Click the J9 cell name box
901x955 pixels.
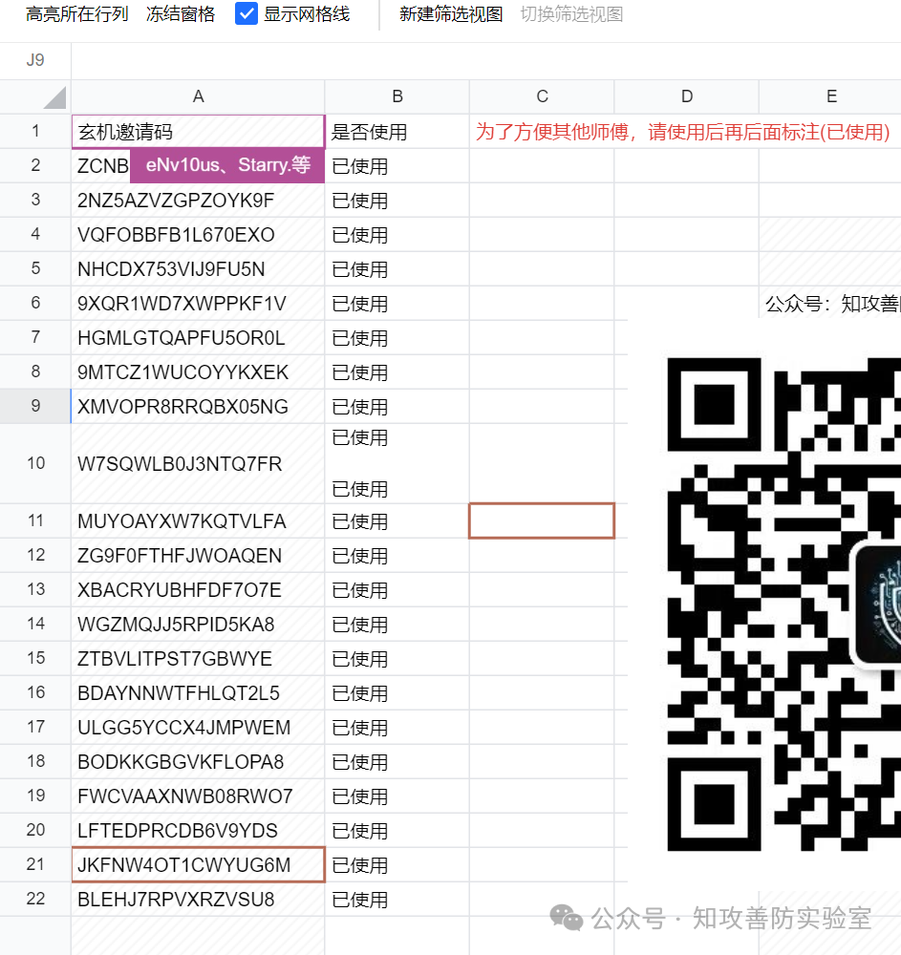(35, 60)
